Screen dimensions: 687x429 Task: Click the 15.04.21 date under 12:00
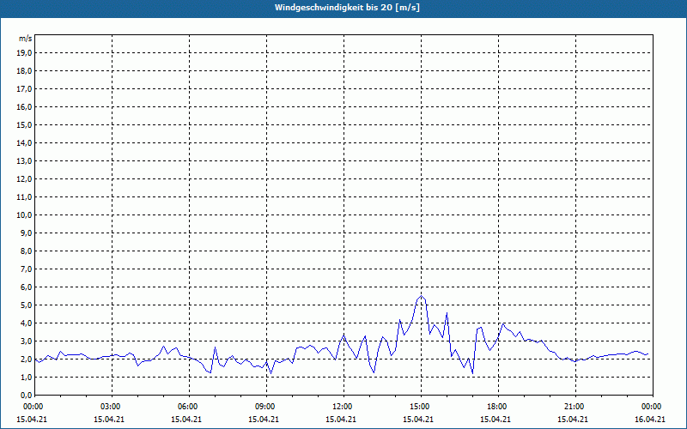pos(340,420)
